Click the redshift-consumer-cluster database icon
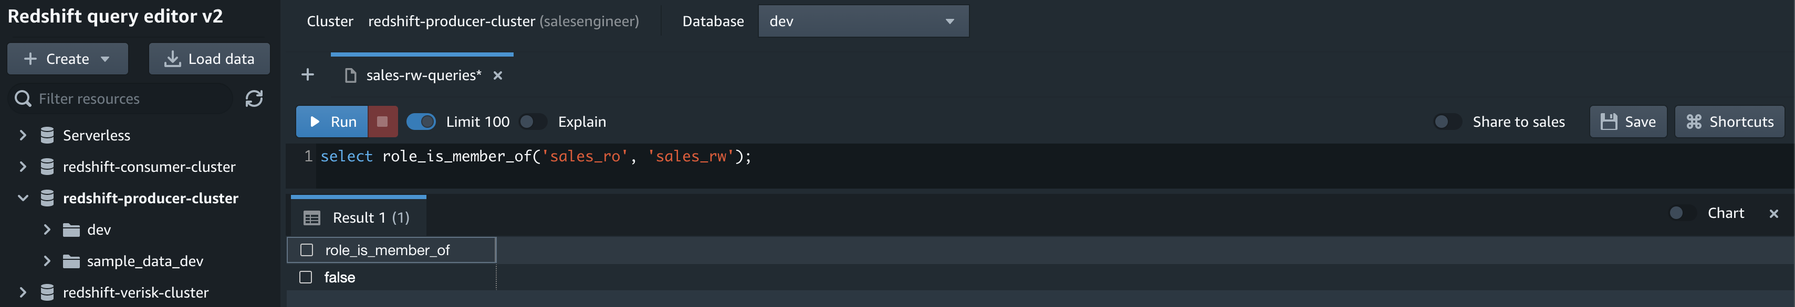The width and height of the screenshot is (1795, 307). [x=47, y=167]
